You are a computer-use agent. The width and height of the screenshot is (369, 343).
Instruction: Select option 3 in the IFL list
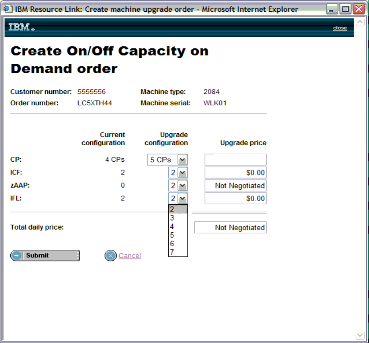[x=178, y=218]
